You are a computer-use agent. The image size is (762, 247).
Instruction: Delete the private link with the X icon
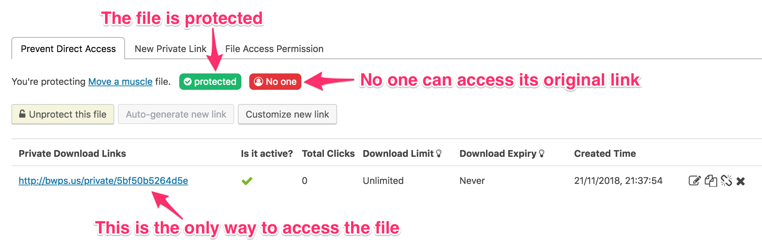click(x=741, y=181)
